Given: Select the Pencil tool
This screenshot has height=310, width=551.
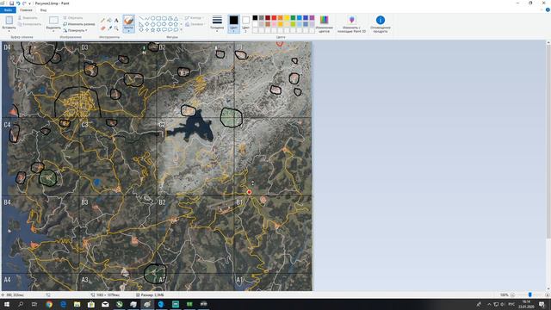Looking at the screenshot, I should click(102, 21).
